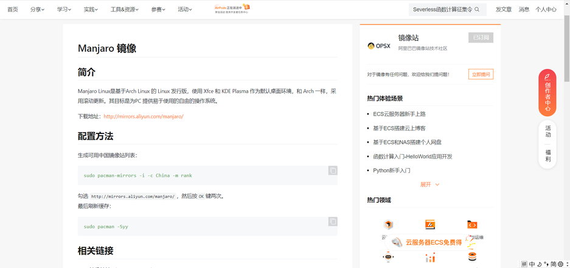
Task: Copy the 'sudo pacman -Syy' code block
Action: click(333, 221)
